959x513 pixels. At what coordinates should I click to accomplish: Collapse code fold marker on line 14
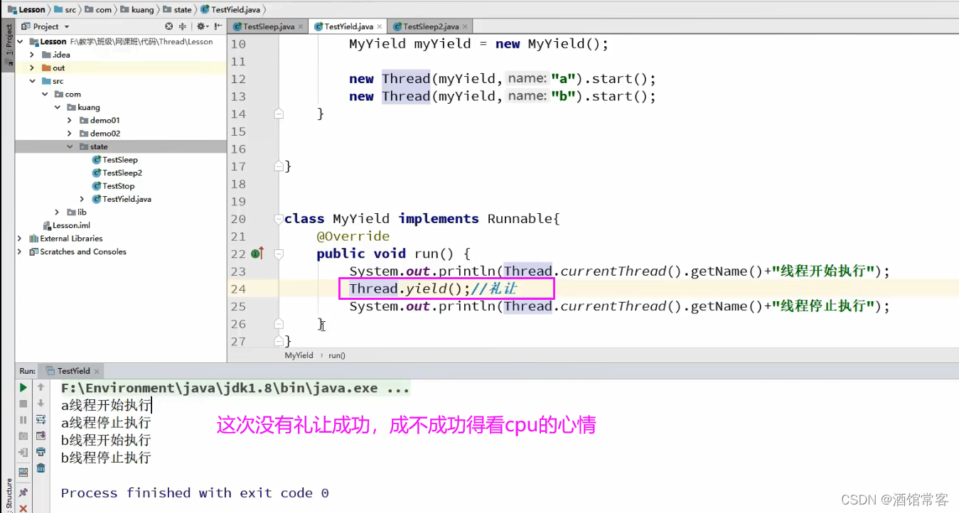(279, 114)
